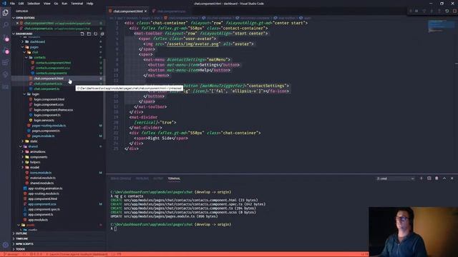
Task: Add a new terminal with plus icon
Action: 422,178
